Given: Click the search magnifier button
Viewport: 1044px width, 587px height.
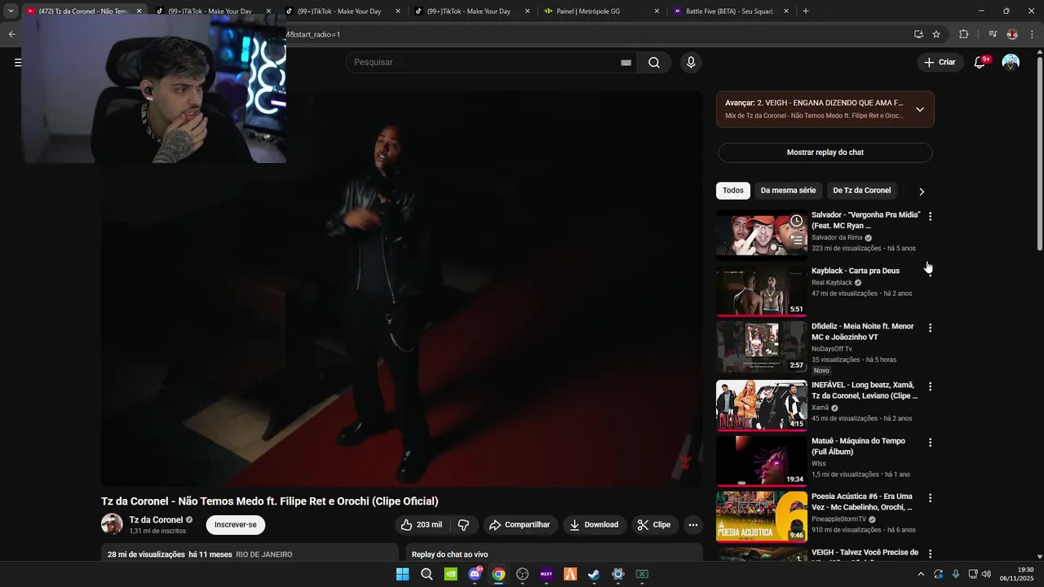Looking at the screenshot, I should (x=653, y=63).
